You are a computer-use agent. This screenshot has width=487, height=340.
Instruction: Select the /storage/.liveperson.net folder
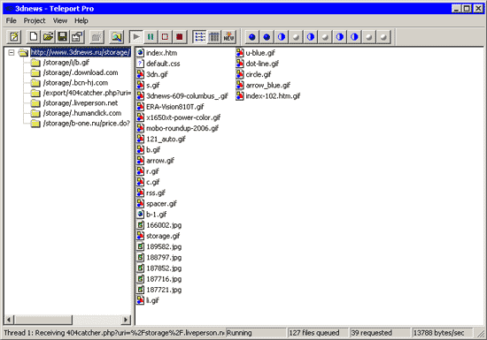coord(81,103)
